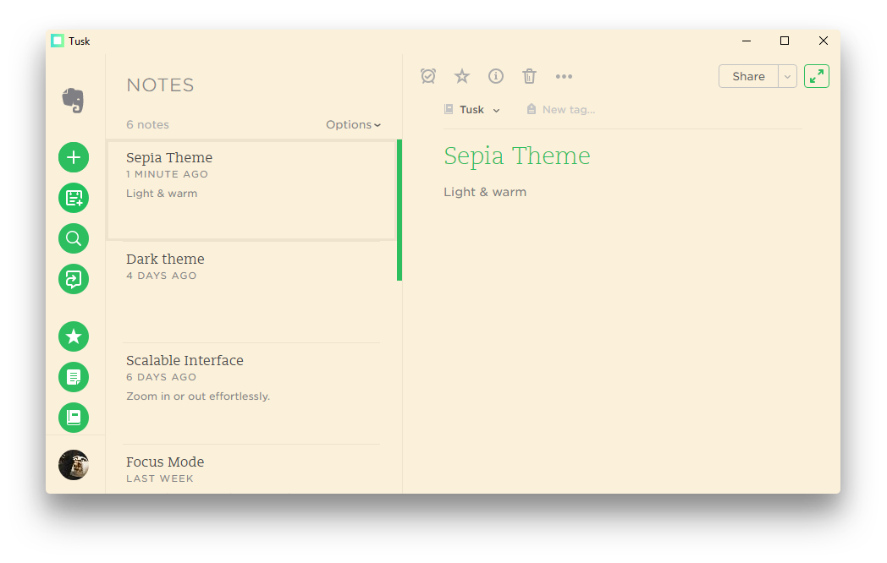Create a new note with plus icon
This screenshot has width=887, height=563.
point(74,157)
